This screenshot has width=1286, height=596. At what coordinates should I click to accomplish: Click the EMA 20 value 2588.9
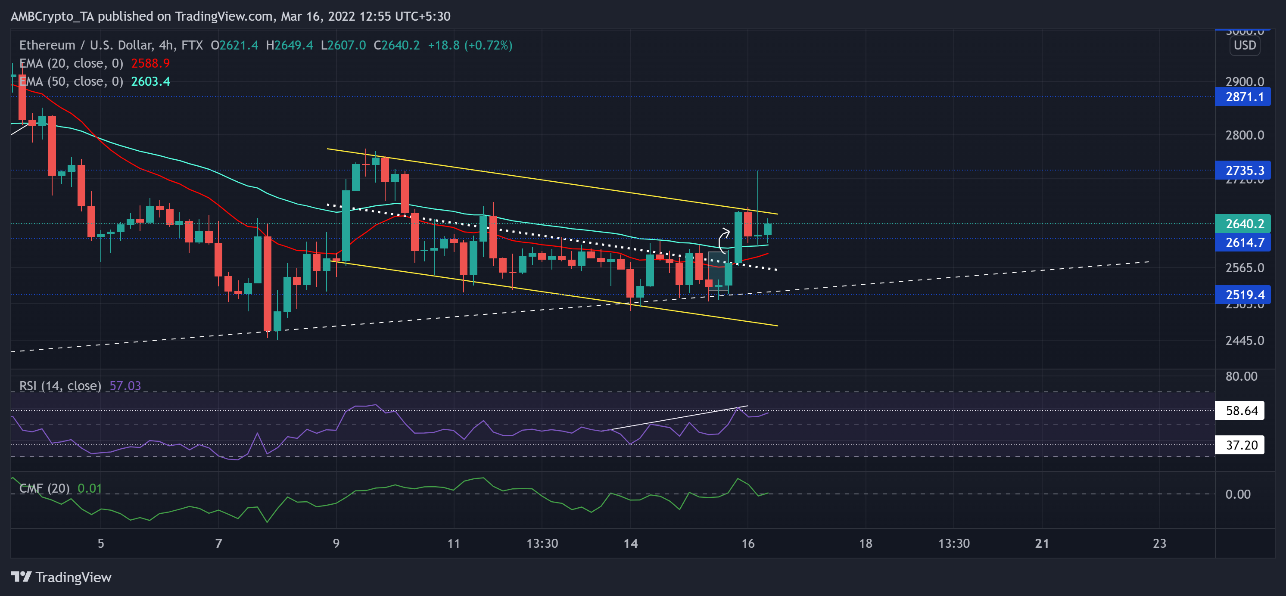[x=150, y=63]
